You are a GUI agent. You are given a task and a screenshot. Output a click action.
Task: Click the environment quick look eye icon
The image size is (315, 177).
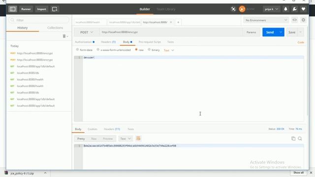(294, 20)
